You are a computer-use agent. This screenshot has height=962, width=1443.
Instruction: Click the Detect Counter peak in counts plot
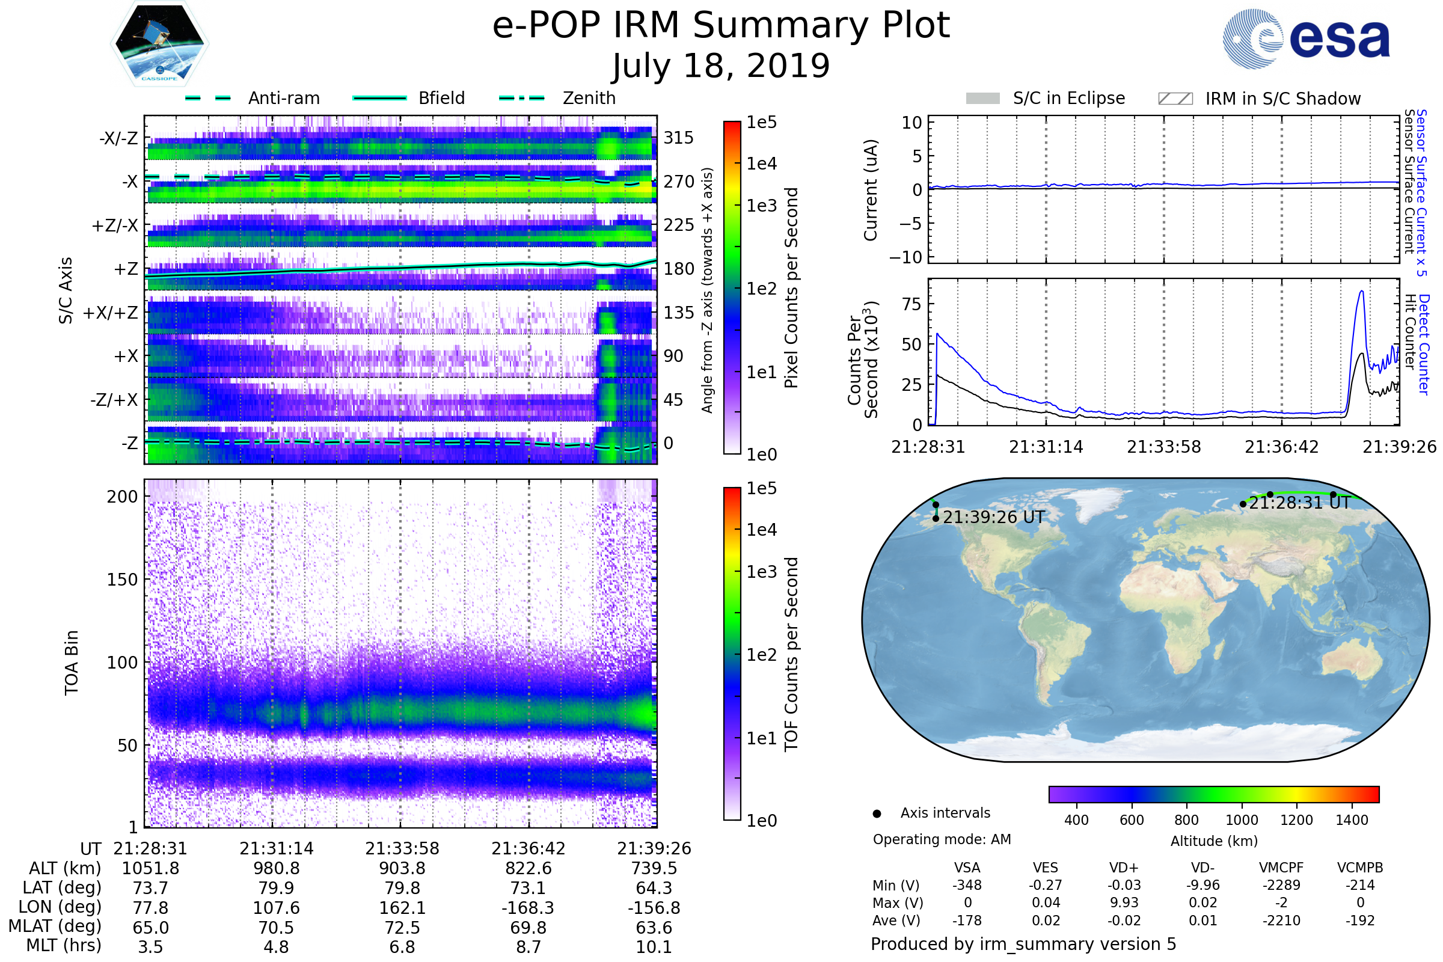point(1361,292)
